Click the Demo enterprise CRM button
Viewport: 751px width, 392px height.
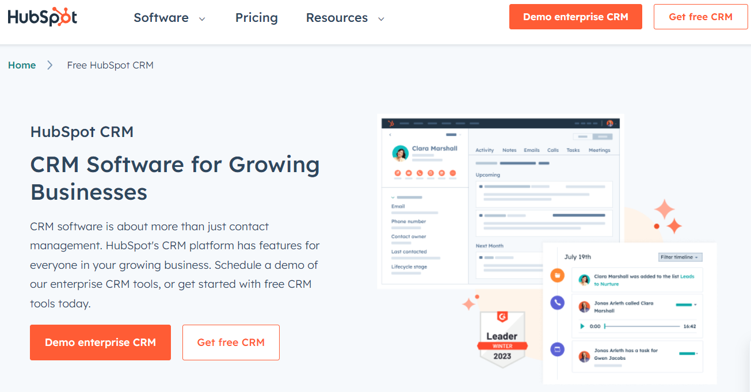click(x=575, y=17)
